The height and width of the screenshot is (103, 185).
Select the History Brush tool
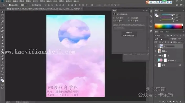tap(2, 40)
